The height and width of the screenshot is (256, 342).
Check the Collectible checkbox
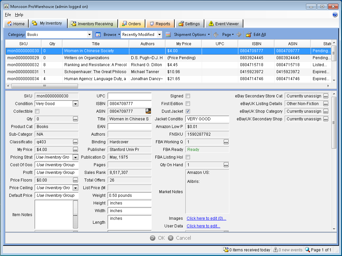37,111
